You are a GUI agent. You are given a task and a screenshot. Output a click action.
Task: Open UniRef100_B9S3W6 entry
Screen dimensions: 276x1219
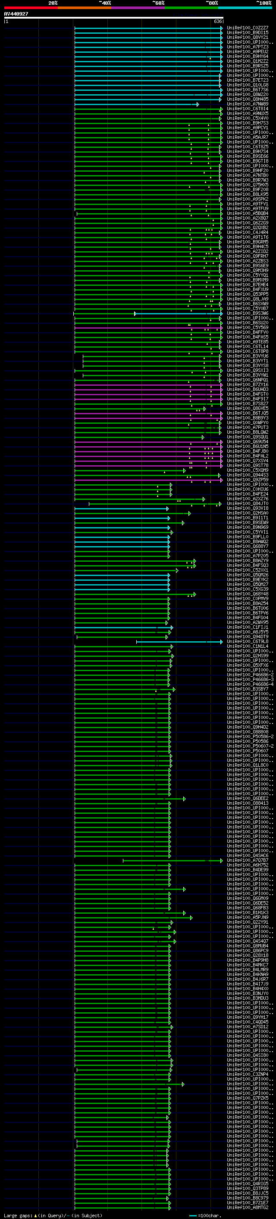pos(247,313)
